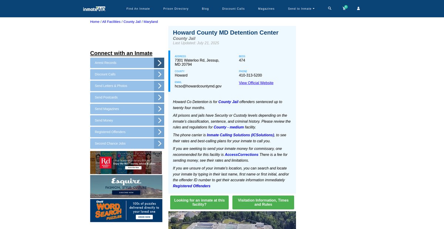Open the InmateAID logo home link
This screenshot has height=229, width=444.
pyautogui.click(x=94, y=8)
